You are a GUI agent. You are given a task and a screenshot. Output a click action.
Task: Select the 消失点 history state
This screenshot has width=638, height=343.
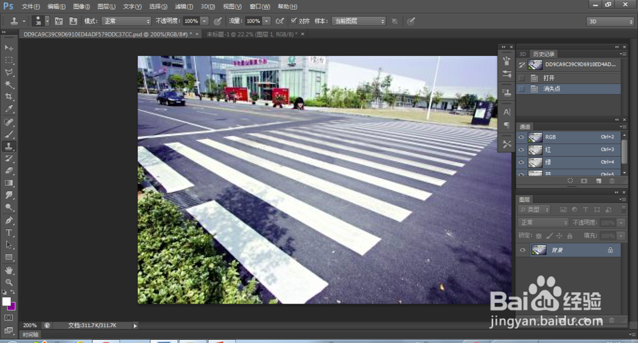coord(569,88)
